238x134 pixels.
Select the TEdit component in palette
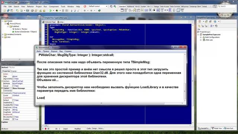pyautogui.click(x=138, y=10)
